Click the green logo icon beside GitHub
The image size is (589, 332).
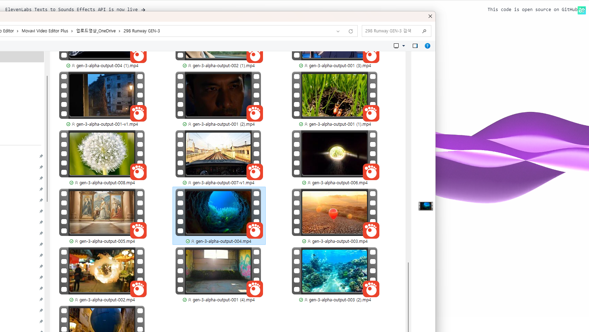tap(582, 10)
